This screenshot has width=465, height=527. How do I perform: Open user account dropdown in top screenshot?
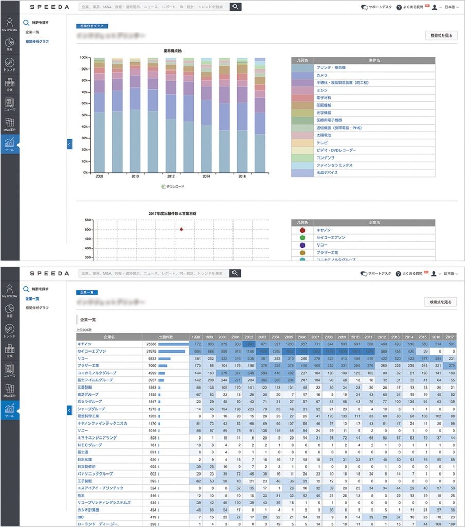pos(436,7)
